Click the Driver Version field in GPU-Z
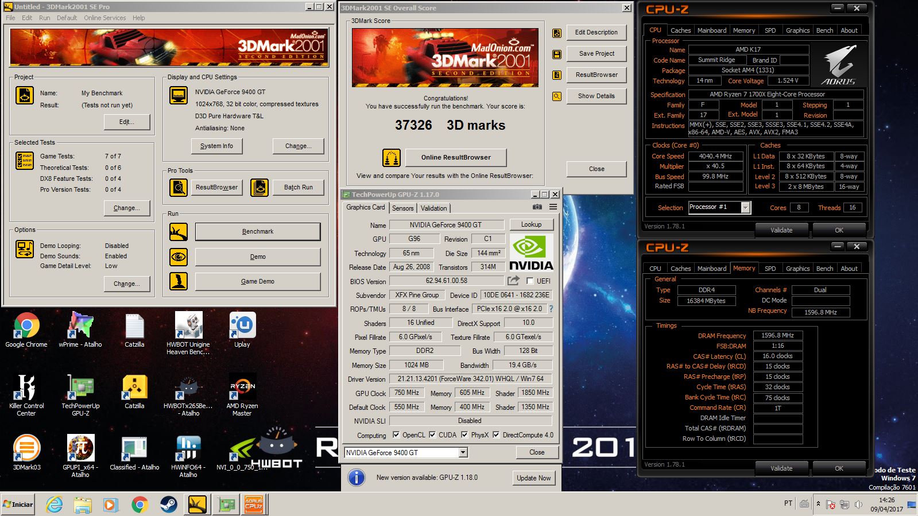918x516 pixels. (x=471, y=379)
